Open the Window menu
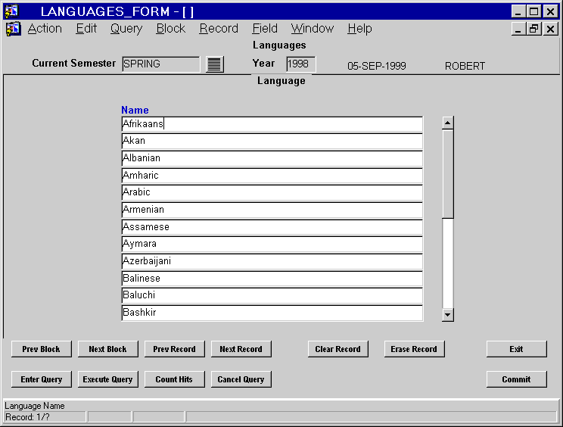The image size is (563, 427). [313, 28]
